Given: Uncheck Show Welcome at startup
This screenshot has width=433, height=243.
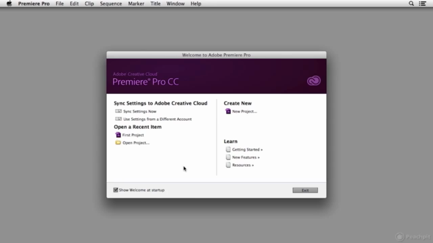Looking at the screenshot, I should click(x=116, y=190).
